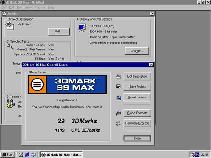Close the Untitled project window
Image resolution: width=211 pixels, height=158 pixels.
point(152,14)
